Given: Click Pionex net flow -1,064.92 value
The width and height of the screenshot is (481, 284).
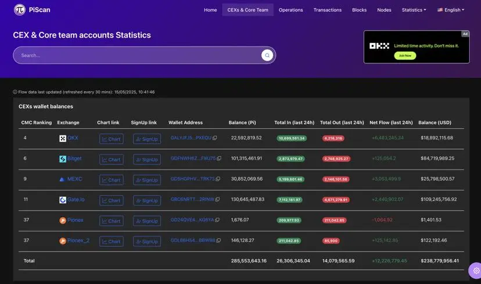Looking at the screenshot, I should [382, 220].
